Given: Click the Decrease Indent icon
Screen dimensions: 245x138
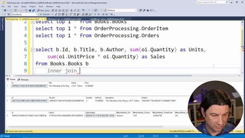Looking at the screenshot, I should (103, 15).
